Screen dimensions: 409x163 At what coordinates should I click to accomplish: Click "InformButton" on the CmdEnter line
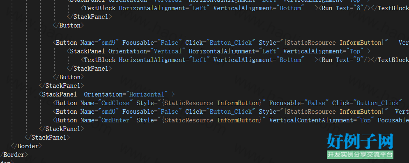point(238,120)
